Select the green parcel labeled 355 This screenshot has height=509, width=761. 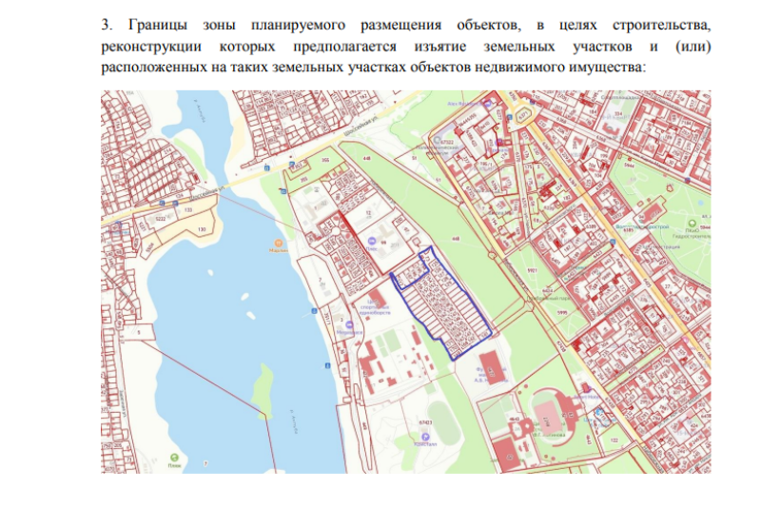(x=324, y=160)
